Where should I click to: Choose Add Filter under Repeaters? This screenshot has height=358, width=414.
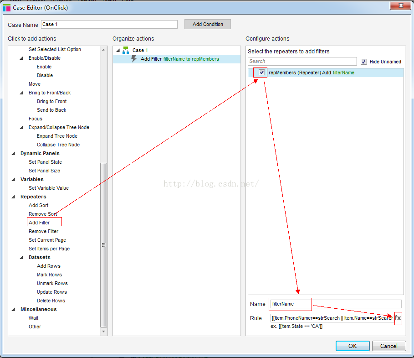tap(39, 223)
